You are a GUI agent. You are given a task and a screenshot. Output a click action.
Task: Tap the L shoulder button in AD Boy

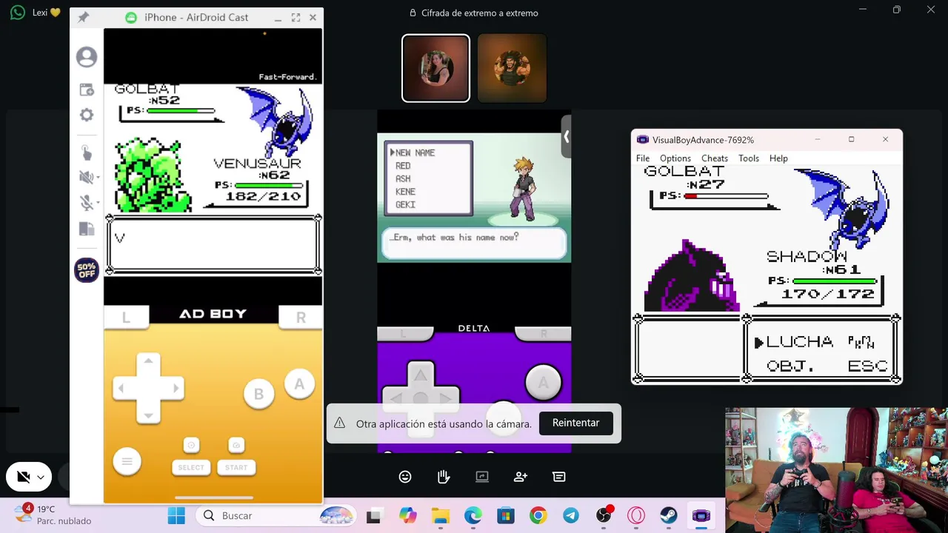click(126, 317)
